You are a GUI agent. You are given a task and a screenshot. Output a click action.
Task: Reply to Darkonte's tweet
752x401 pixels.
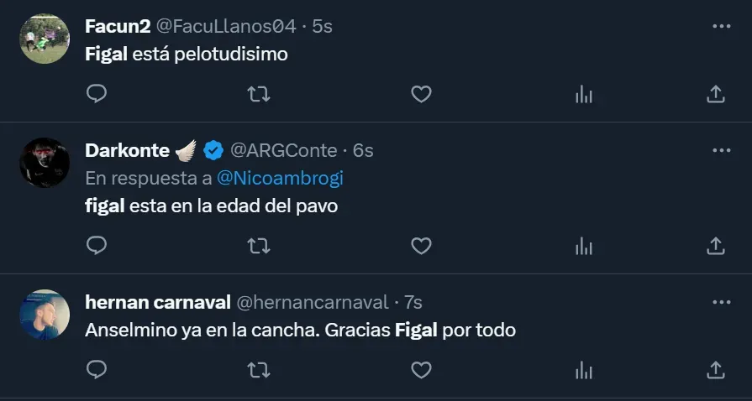point(97,245)
